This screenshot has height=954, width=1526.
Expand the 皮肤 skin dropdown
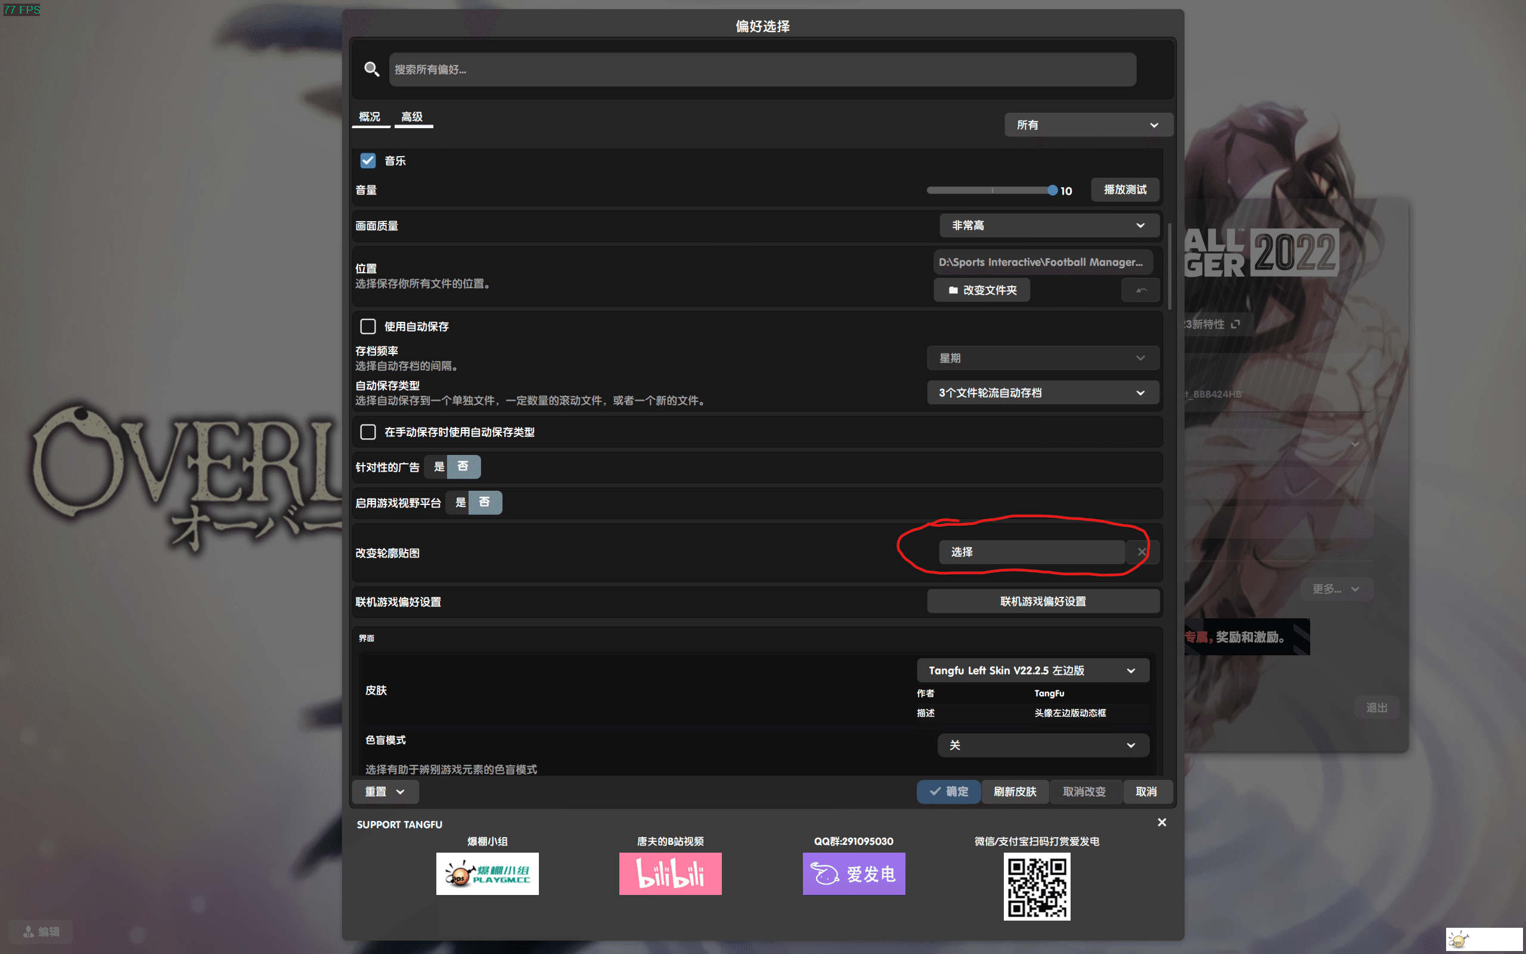(x=1032, y=670)
